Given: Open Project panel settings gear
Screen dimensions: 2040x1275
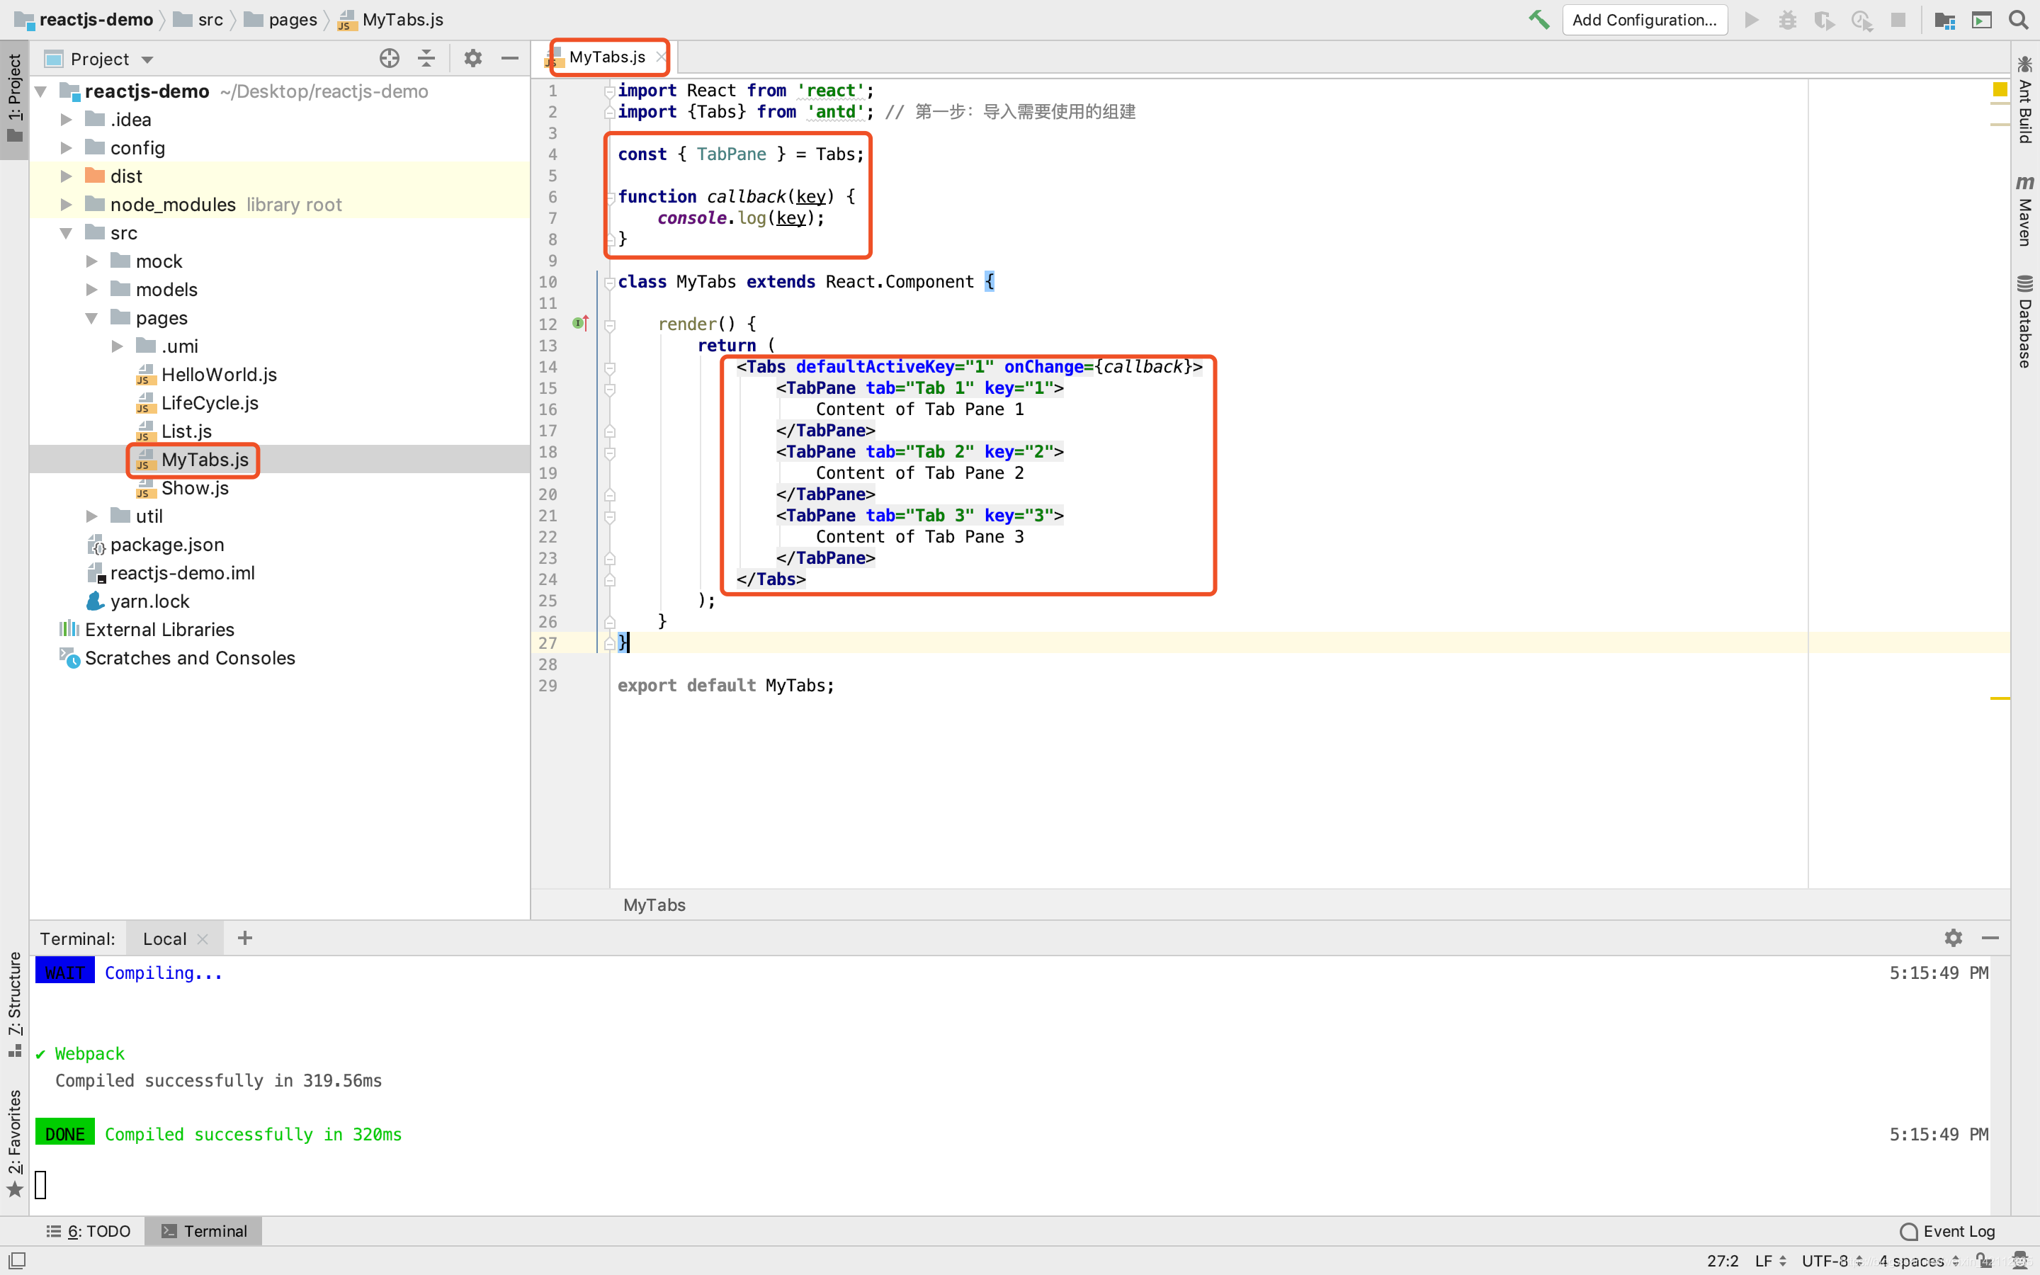Looking at the screenshot, I should (x=473, y=58).
